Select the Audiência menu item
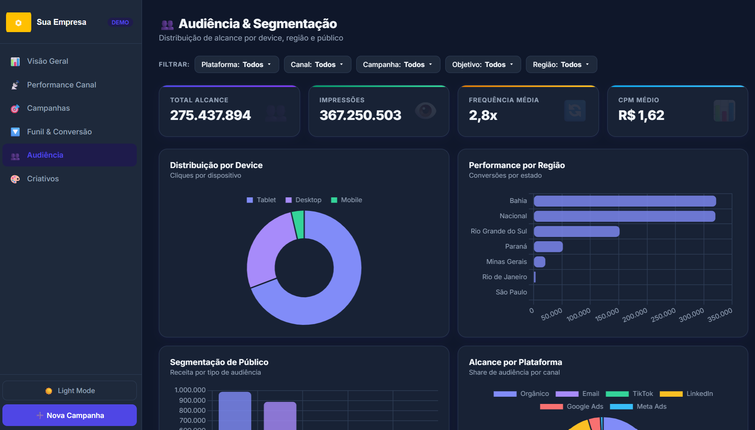Image resolution: width=755 pixels, height=430 pixels. tap(69, 155)
